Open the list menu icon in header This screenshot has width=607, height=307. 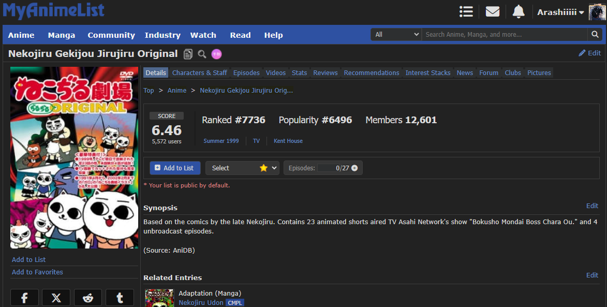(x=466, y=11)
